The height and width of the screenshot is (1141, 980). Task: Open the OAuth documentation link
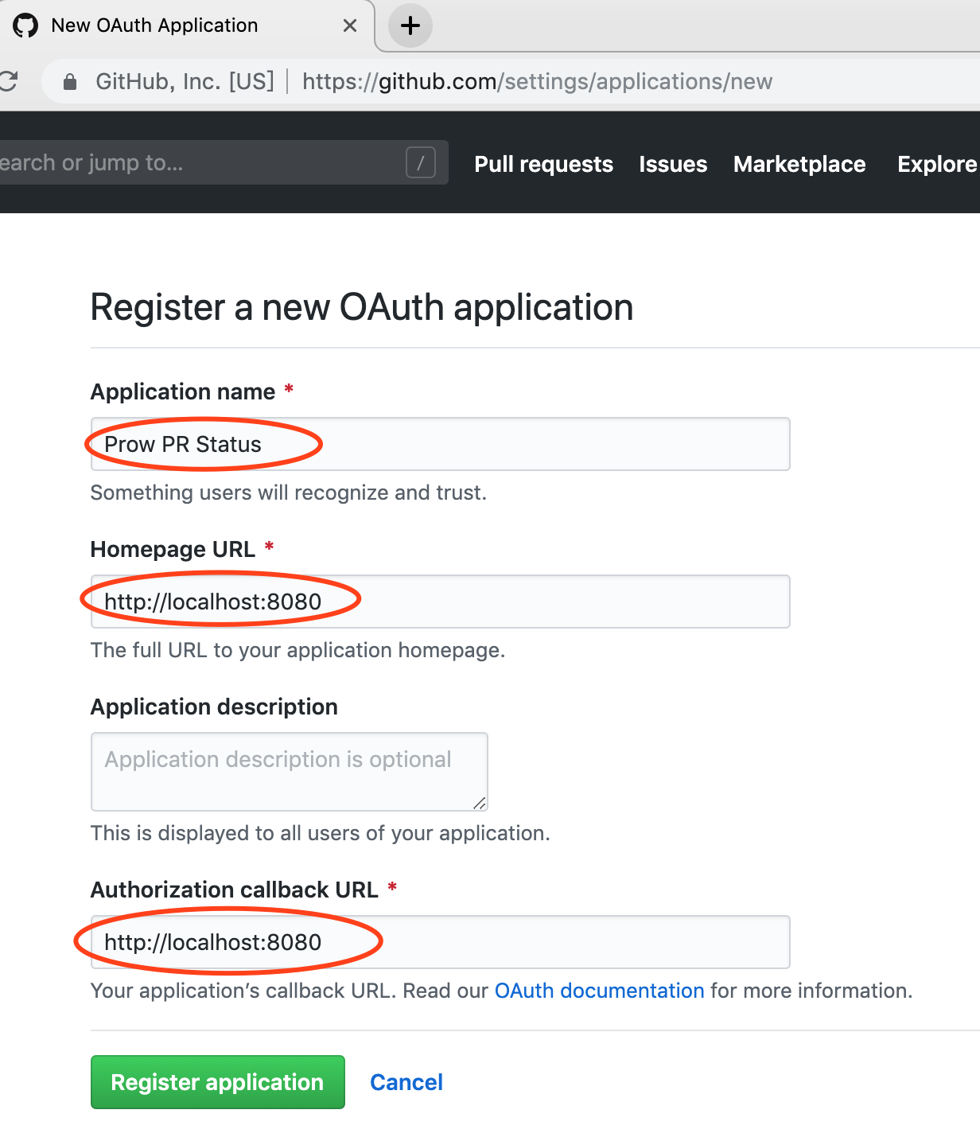tap(599, 991)
